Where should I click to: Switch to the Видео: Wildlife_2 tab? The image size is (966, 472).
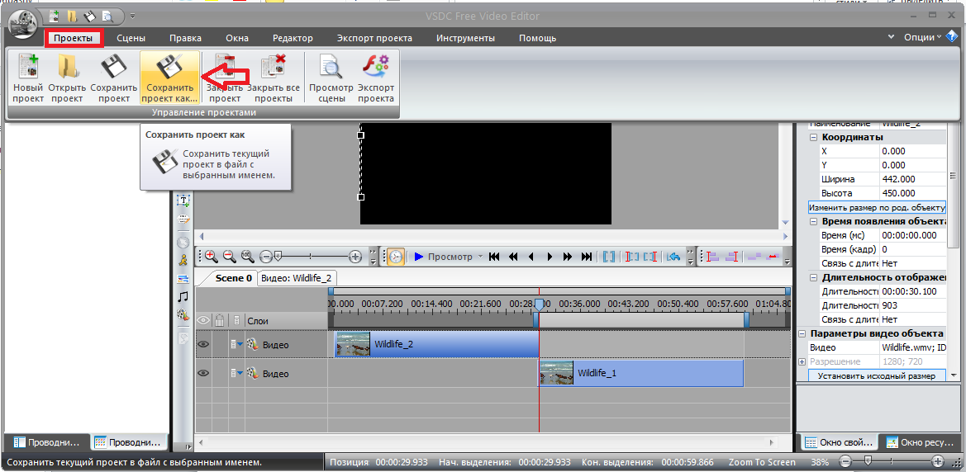296,278
